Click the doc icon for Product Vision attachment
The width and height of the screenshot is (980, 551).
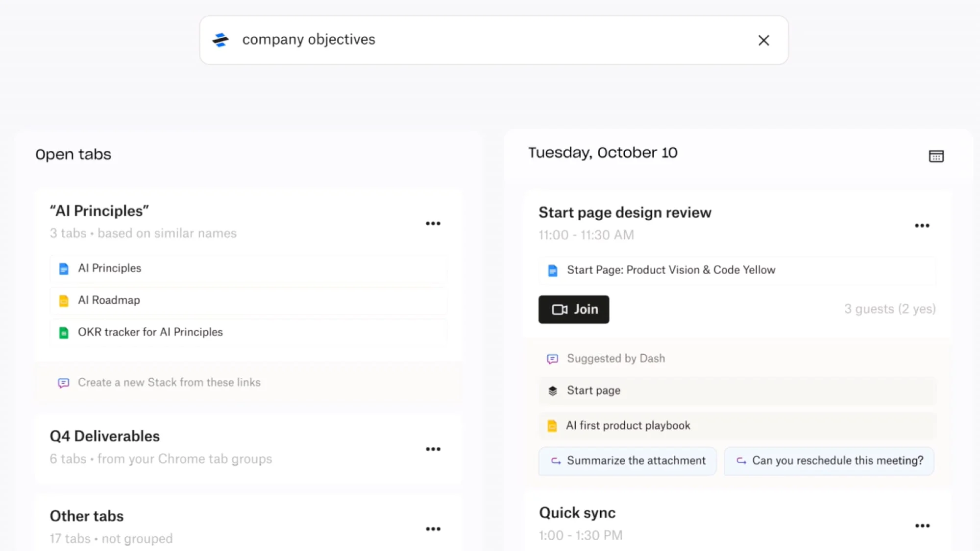pyautogui.click(x=552, y=271)
